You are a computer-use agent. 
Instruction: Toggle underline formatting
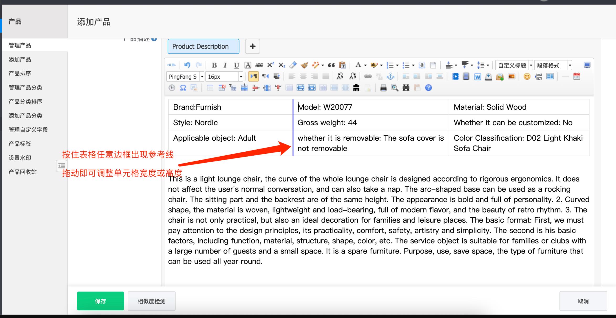pyautogui.click(x=236, y=65)
